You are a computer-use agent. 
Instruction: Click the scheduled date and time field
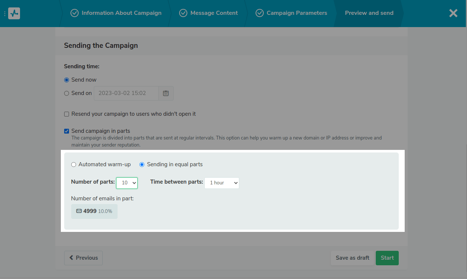(x=126, y=93)
